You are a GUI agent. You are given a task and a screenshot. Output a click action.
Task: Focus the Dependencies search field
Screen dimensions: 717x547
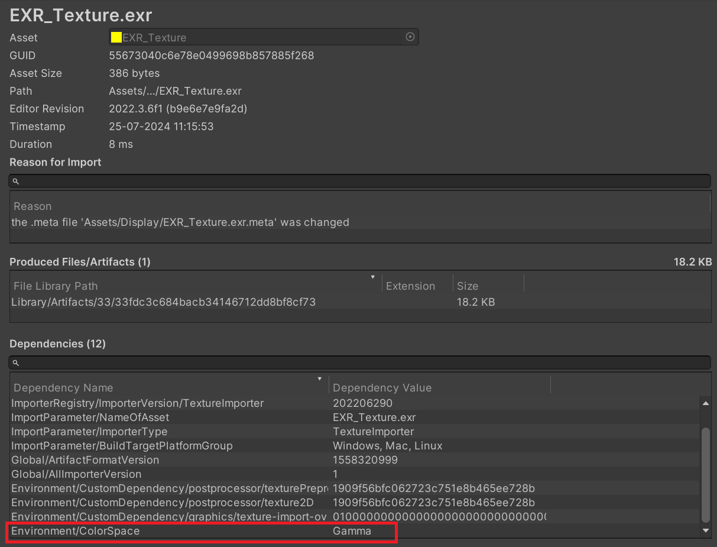pyautogui.click(x=360, y=362)
